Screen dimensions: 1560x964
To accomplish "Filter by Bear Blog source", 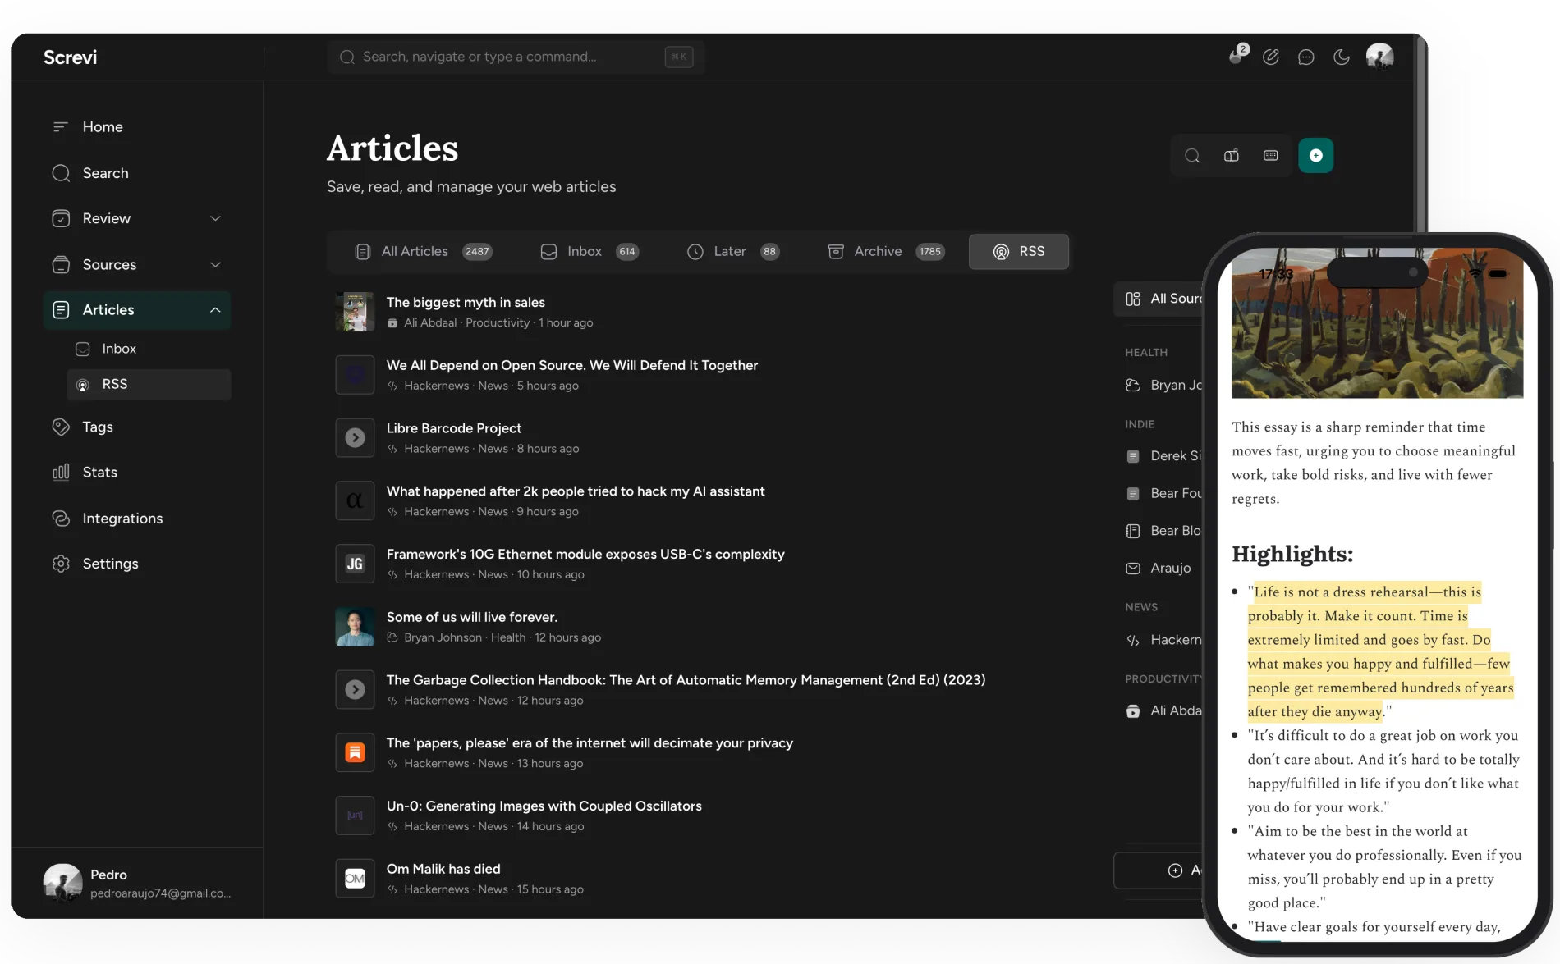I will tap(1163, 531).
